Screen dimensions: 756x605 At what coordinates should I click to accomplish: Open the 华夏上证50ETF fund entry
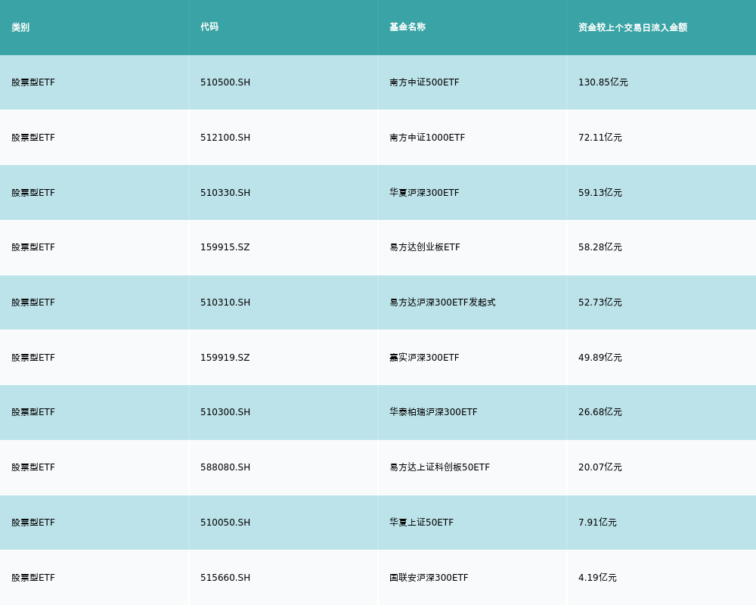click(x=421, y=523)
